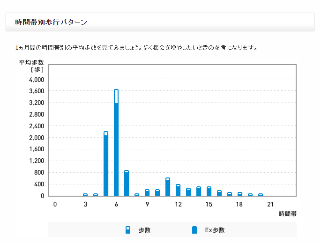Click the 800 y-axis value
Screen dimensions: 321x243
39,173
